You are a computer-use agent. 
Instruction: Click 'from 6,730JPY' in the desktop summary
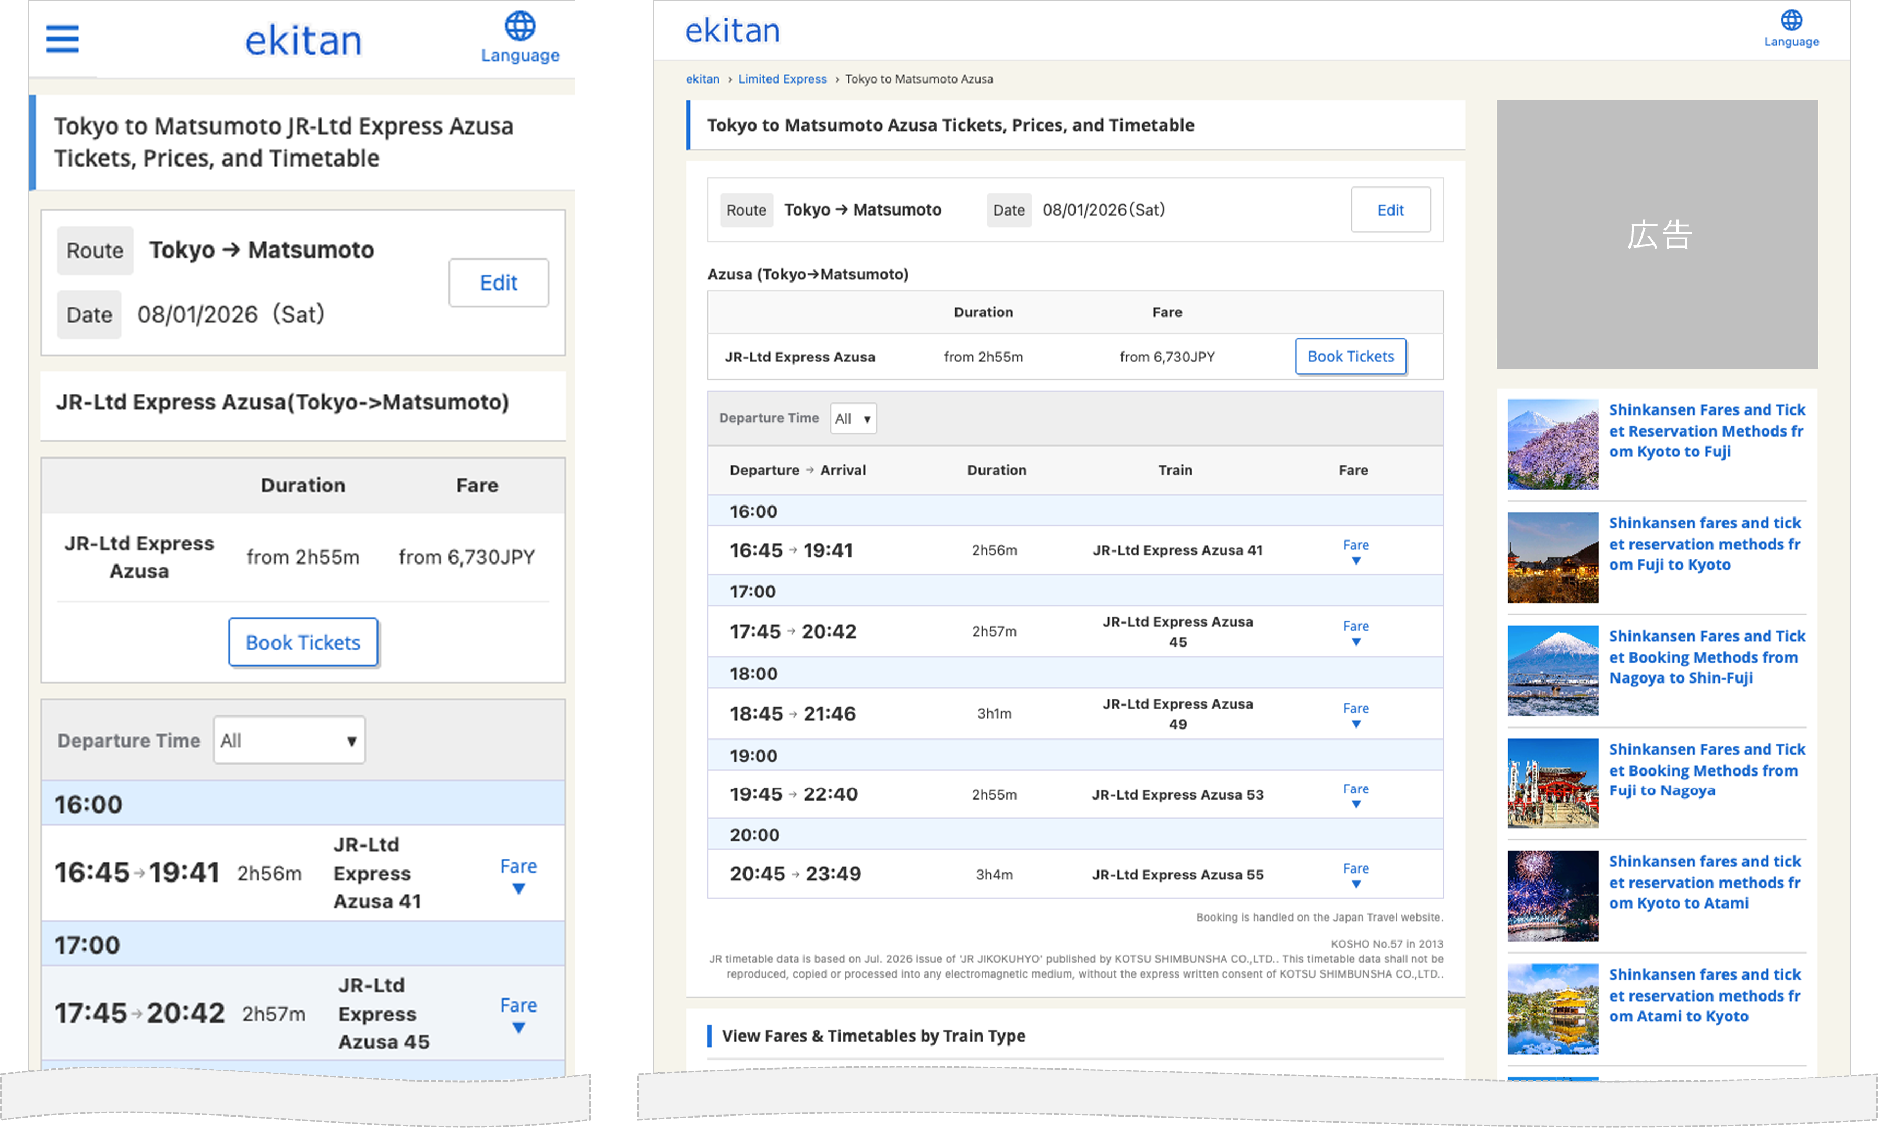tap(1167, 357)
